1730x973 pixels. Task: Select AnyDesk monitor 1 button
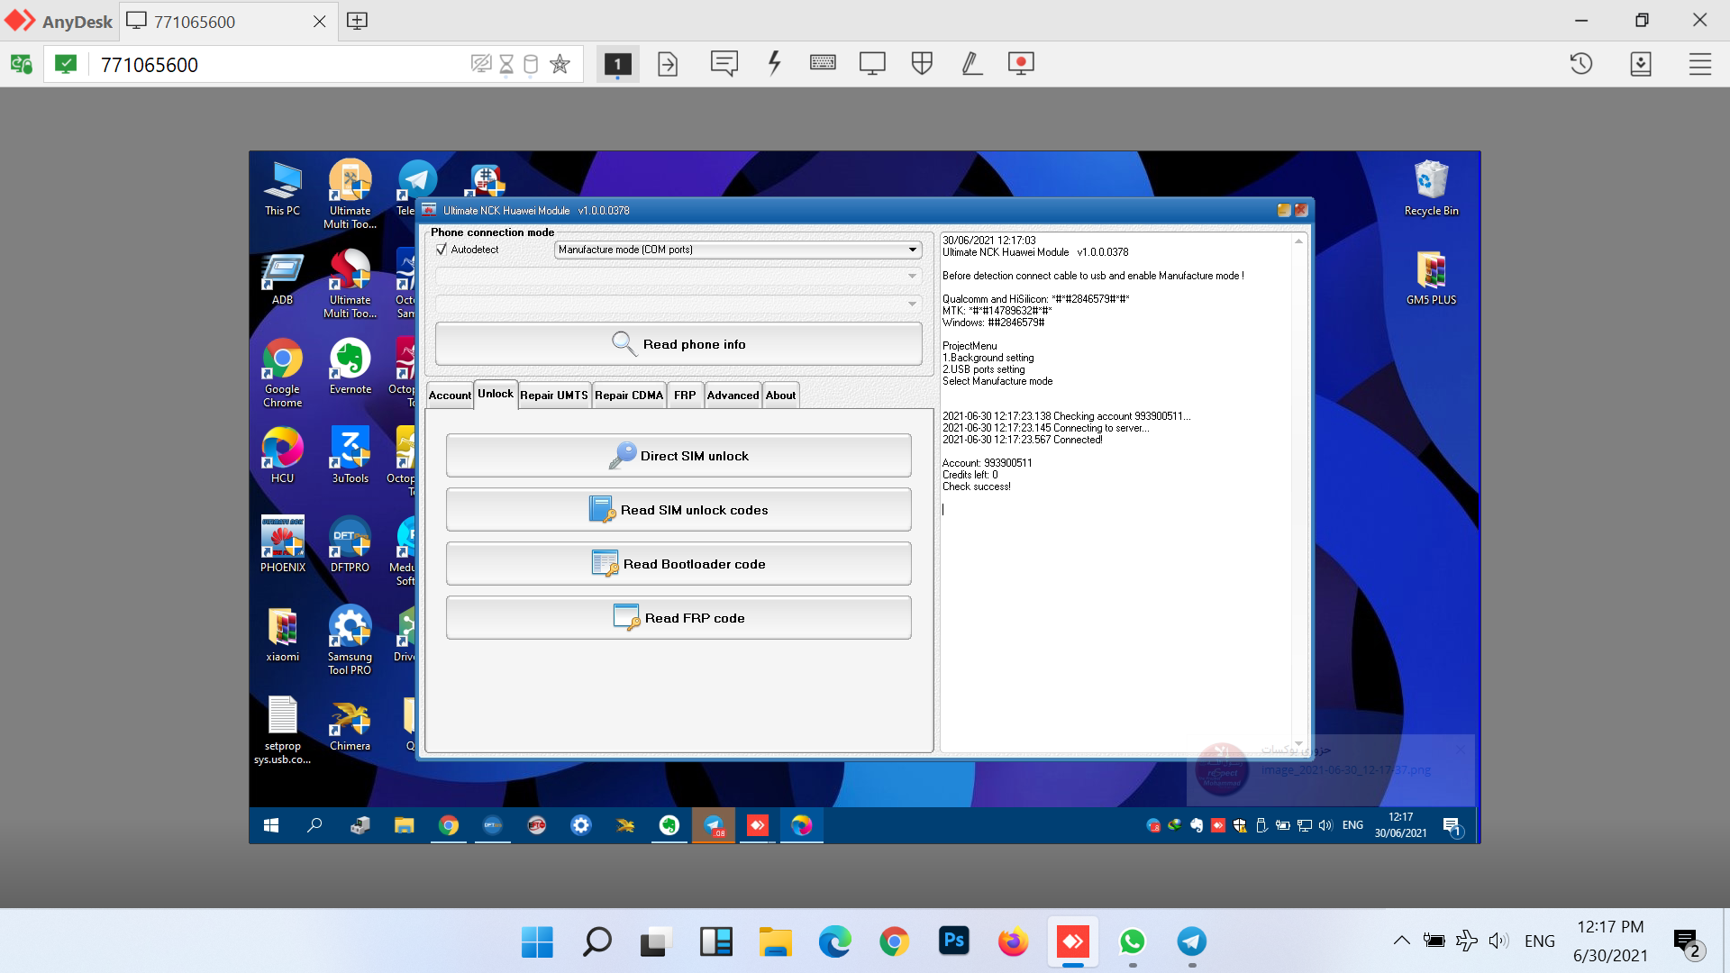(617, 64)
